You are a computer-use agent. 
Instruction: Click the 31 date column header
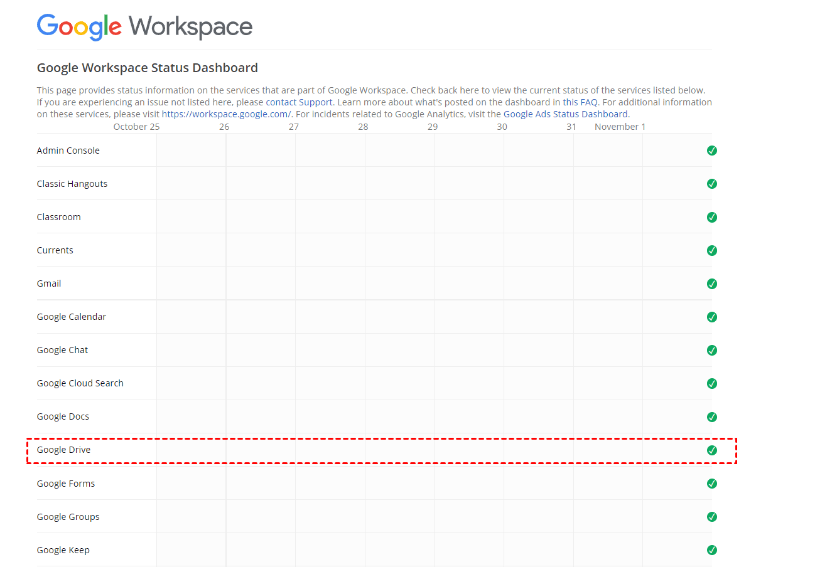pyautogui.click(x=571, y=127)
